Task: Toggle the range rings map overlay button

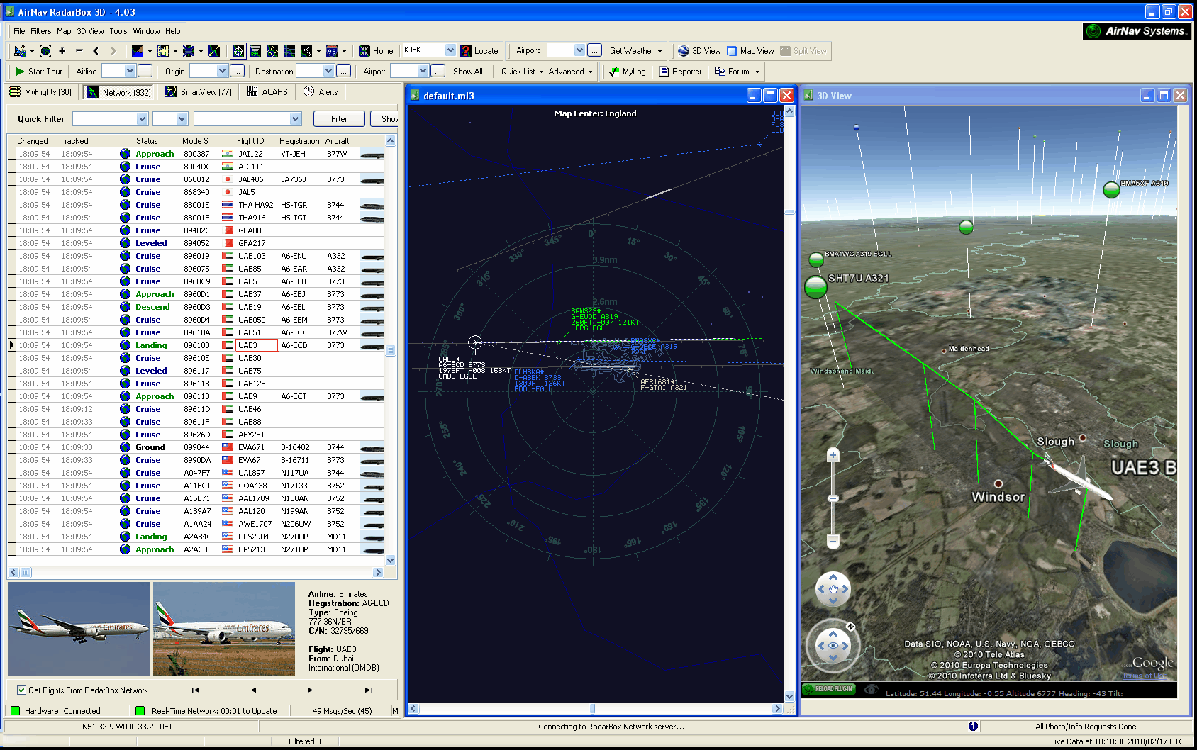Action: pyautogui.click(x=238, y=51)
